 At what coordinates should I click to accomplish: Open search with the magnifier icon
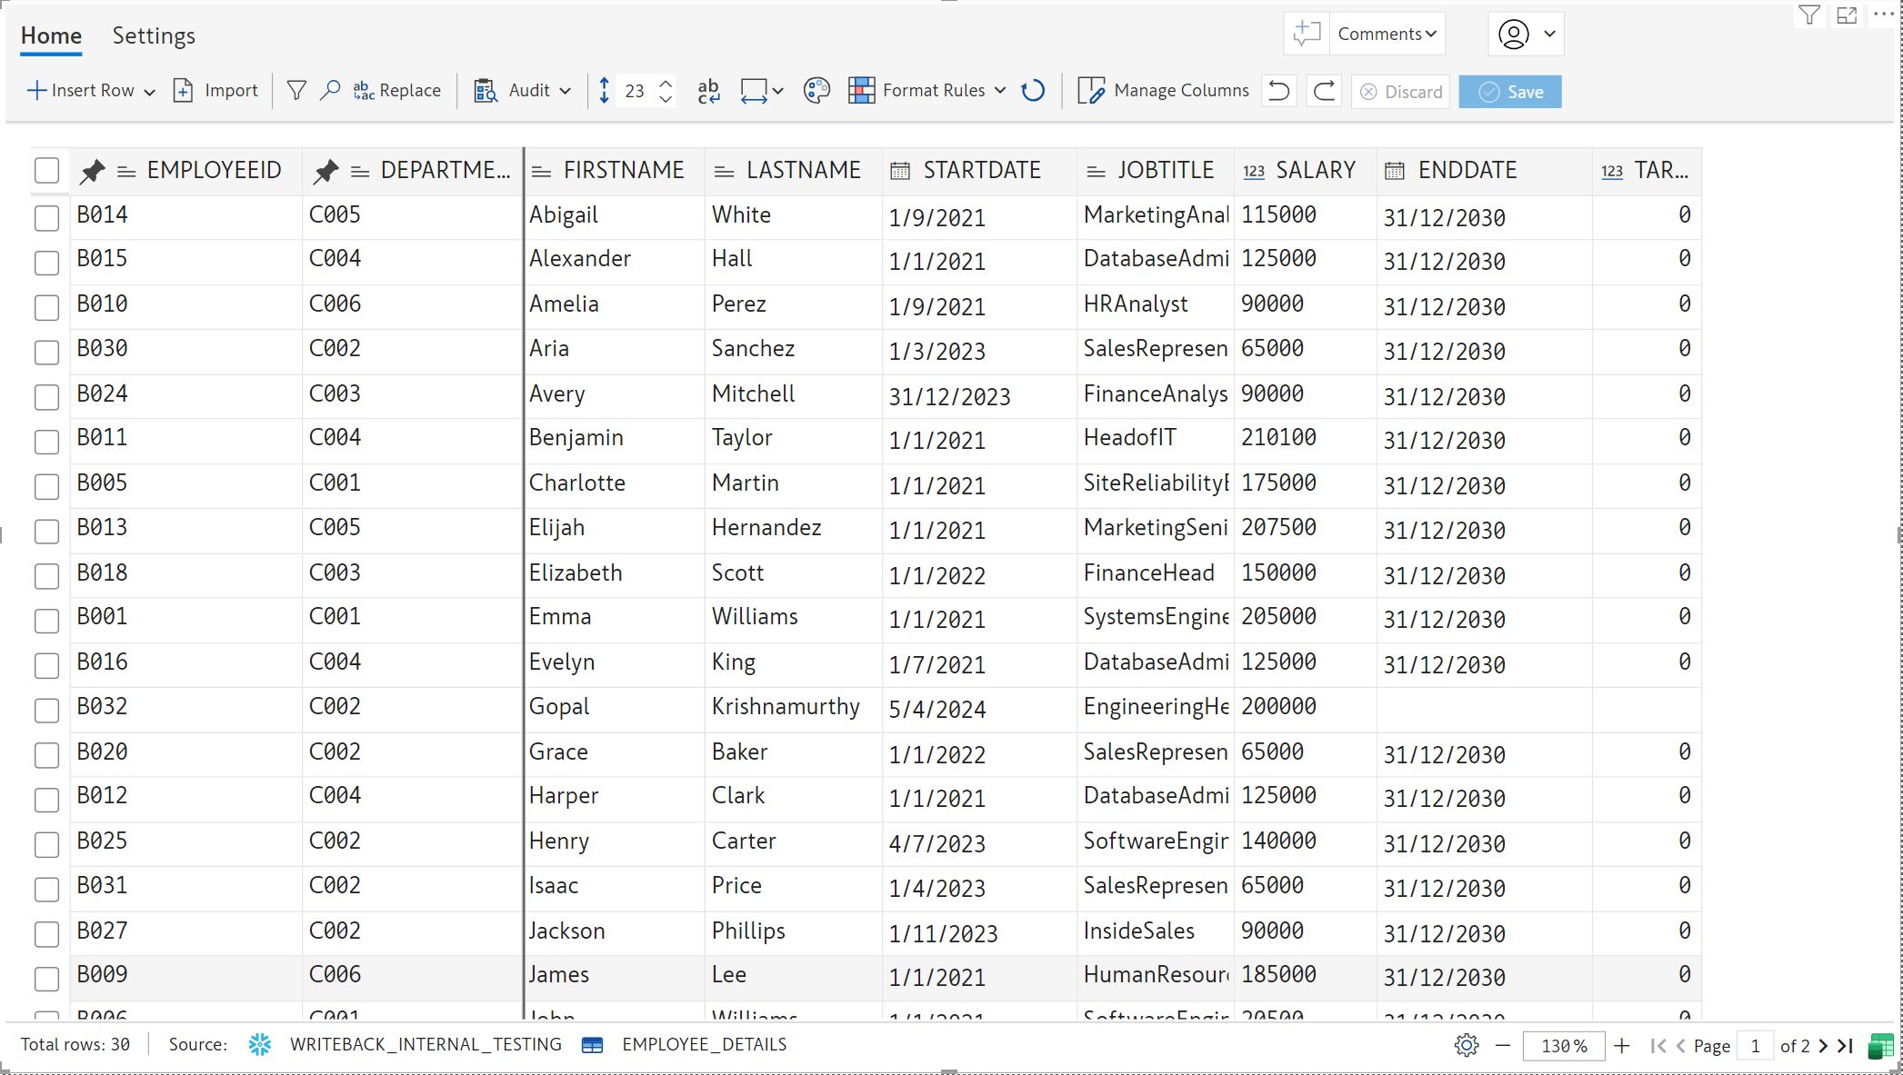(330, 91)
